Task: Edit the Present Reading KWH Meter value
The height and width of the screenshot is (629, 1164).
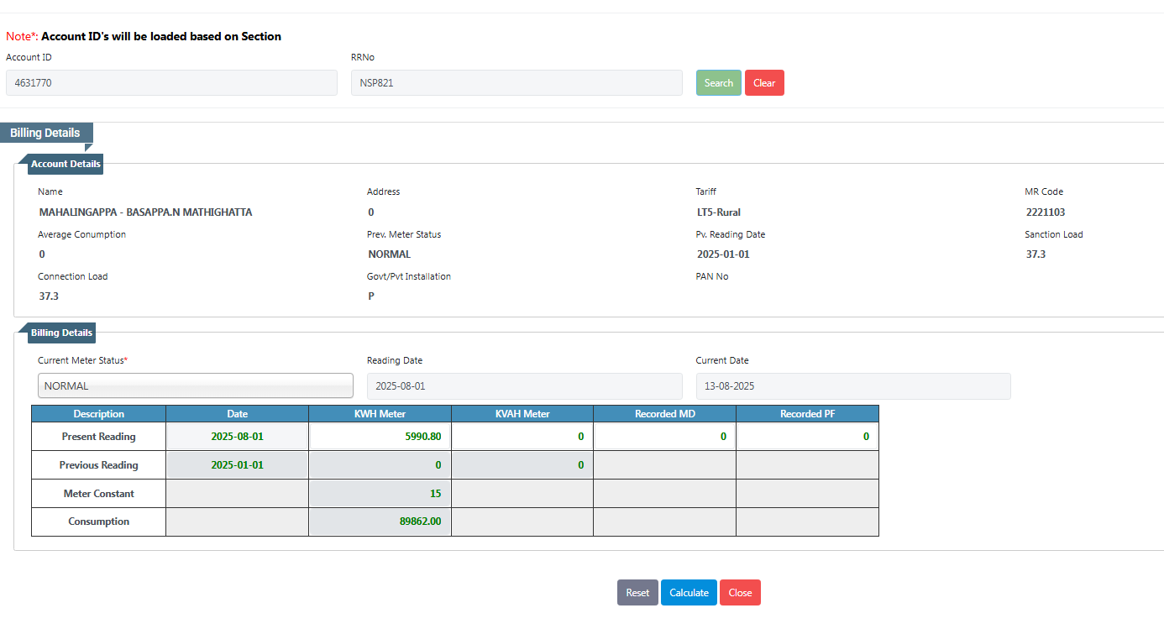Action: tap(380, 437)
